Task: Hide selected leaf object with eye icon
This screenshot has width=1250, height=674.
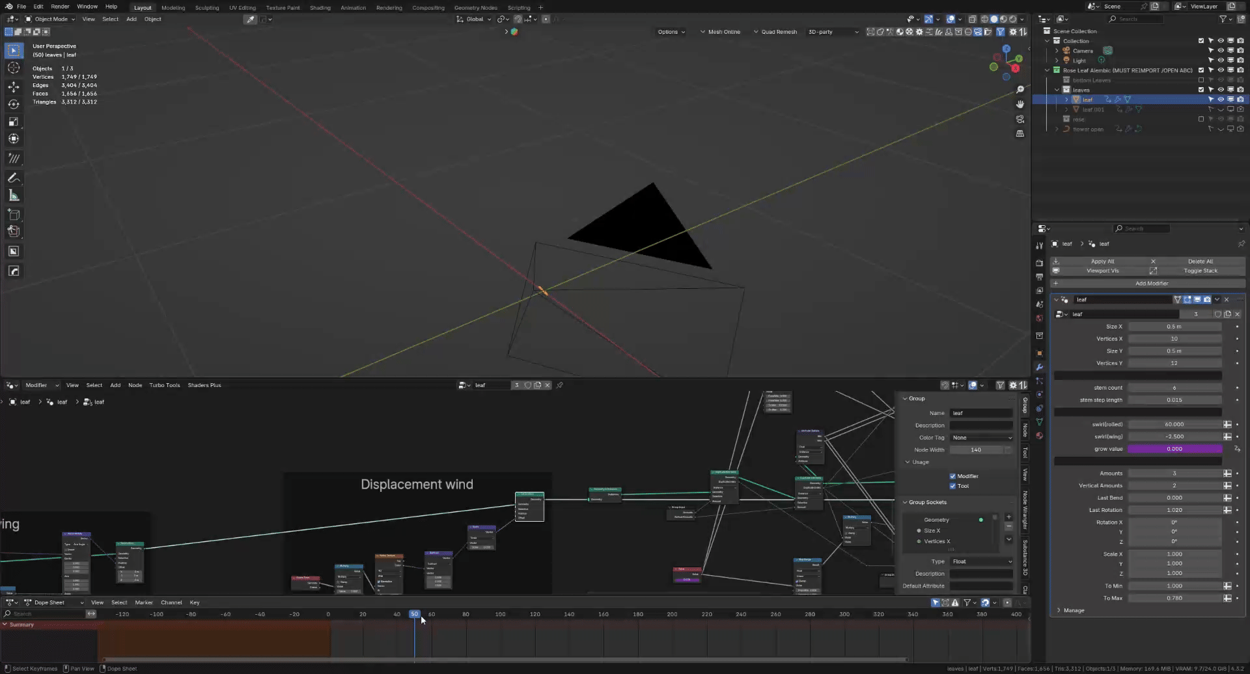Action: pyautogui.click(x=1221, y=100)
